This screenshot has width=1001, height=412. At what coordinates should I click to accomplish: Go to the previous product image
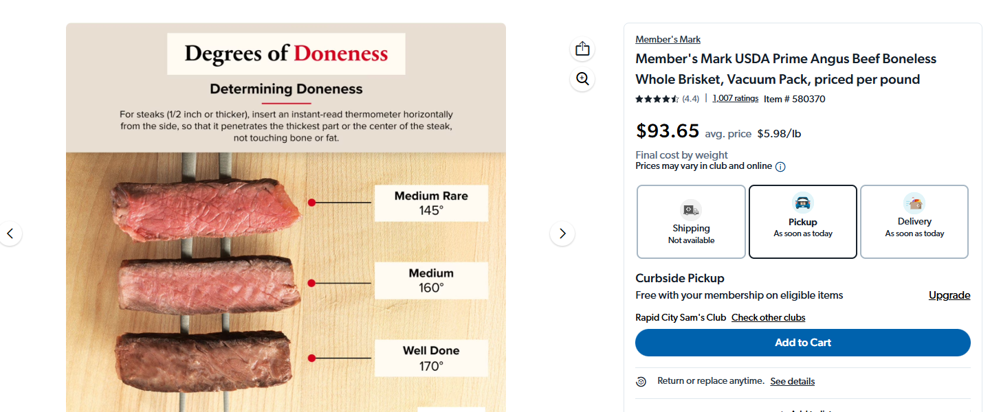click(x=10, y=233)
